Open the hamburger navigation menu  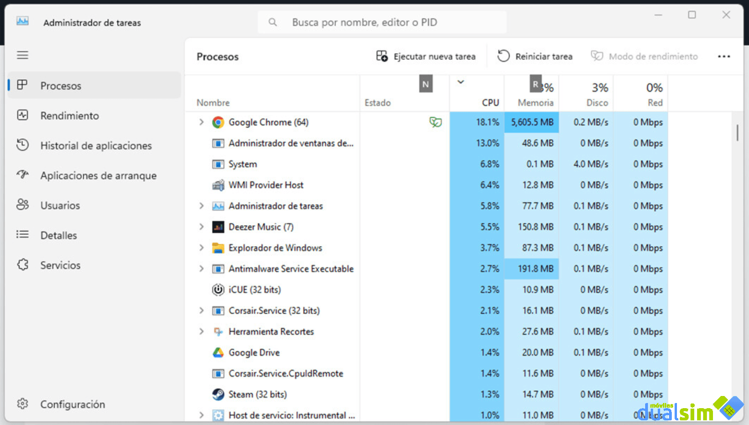(22, 55)
